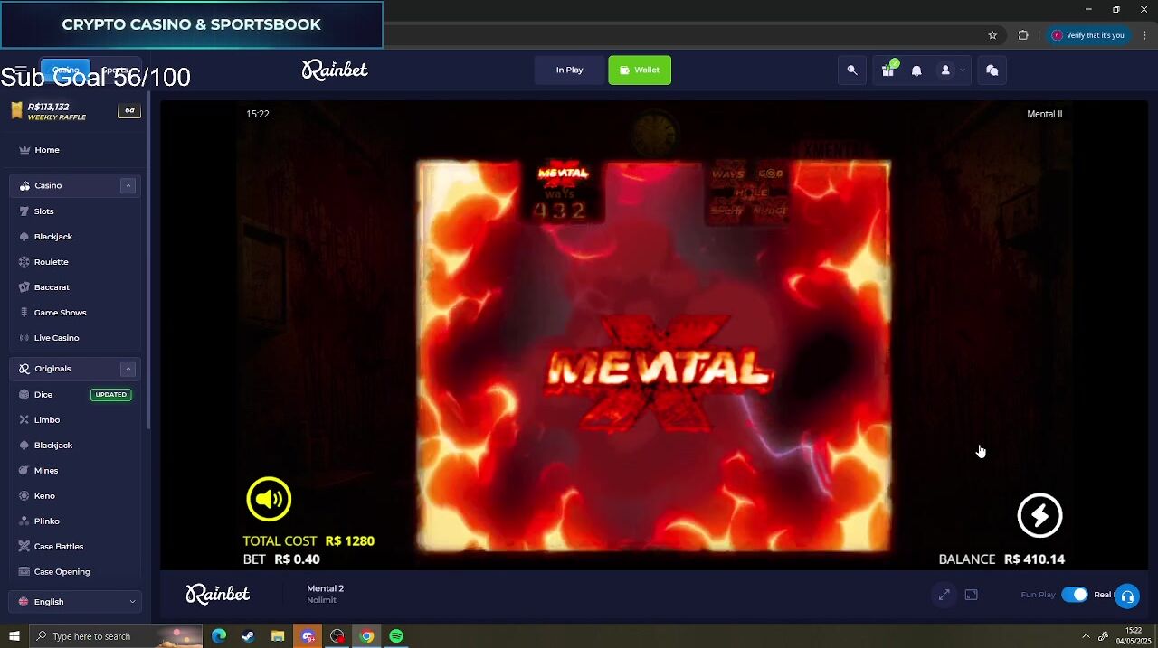Open the notifications bell
The height and width of the screenshot is (648, 1158).
tap(916, 70)
